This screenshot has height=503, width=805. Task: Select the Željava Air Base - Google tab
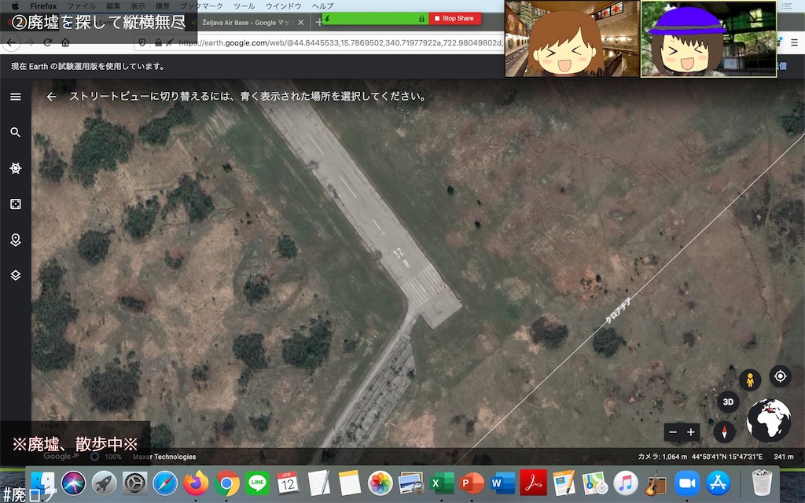tap(248, 23)
